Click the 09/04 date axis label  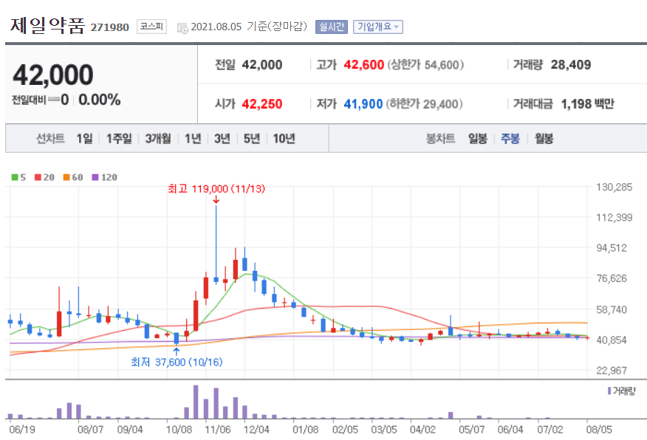coord(130,430)
